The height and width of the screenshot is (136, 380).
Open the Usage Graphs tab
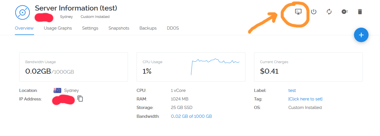(58, 28)
